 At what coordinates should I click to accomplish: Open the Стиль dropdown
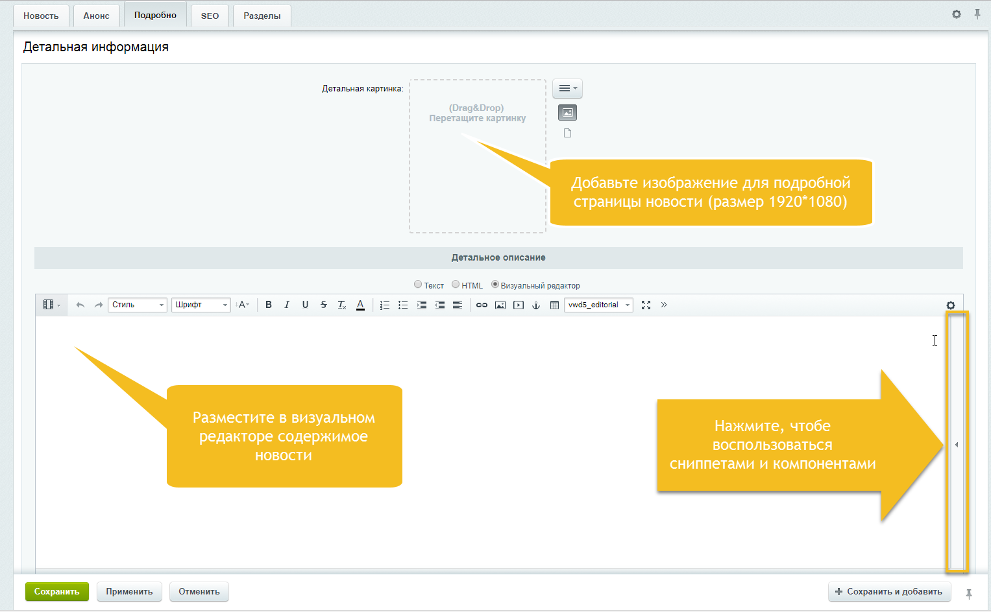coord(138,305)
